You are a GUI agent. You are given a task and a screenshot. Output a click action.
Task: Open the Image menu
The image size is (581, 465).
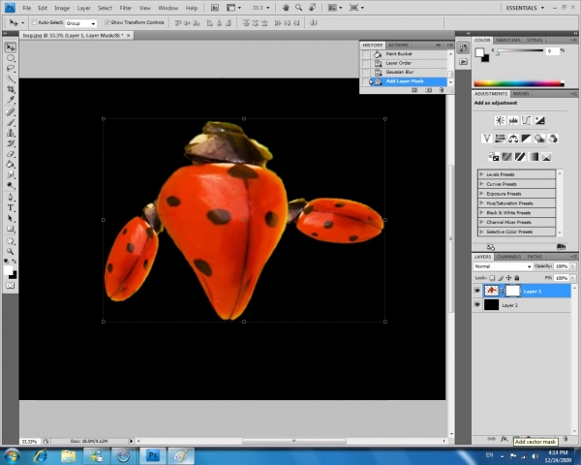click(62, 8)
